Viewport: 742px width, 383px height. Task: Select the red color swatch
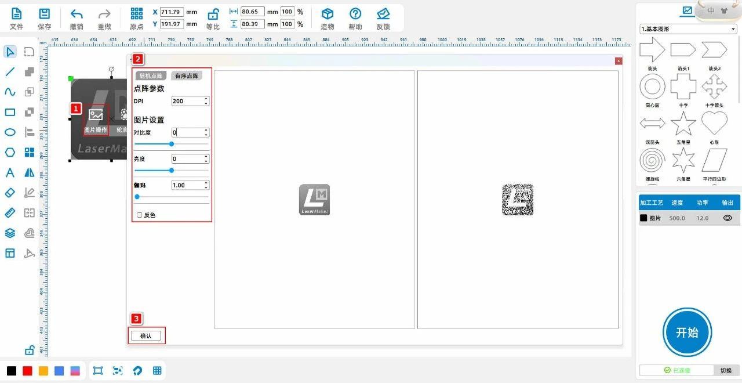(27, 371)
